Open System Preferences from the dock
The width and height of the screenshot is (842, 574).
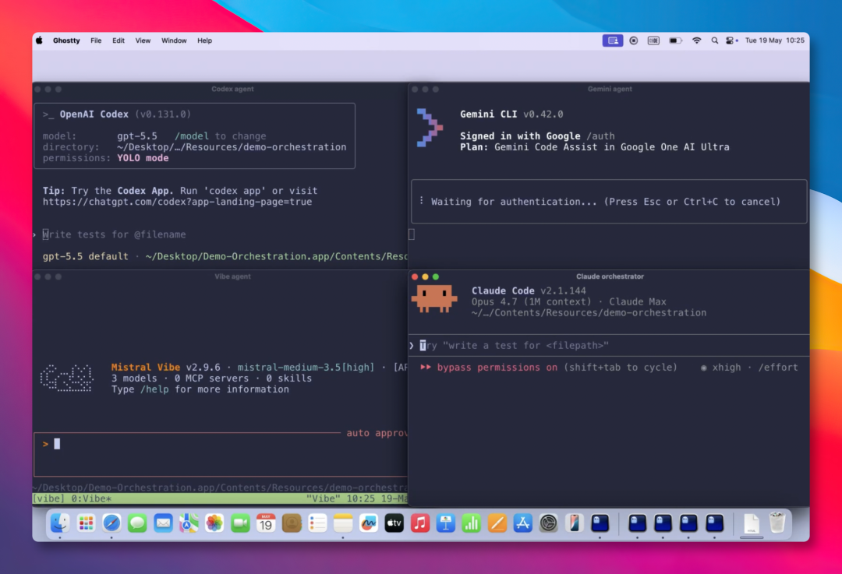548,523
